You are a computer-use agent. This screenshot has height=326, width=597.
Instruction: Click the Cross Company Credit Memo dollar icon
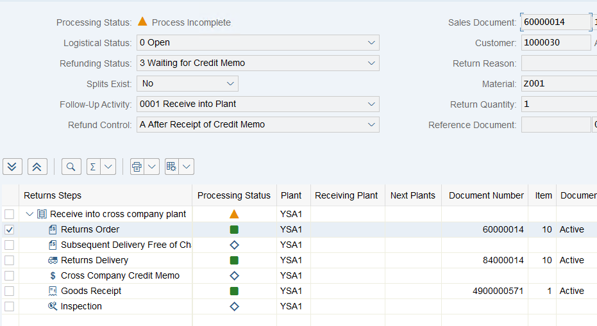pos(53,275)
